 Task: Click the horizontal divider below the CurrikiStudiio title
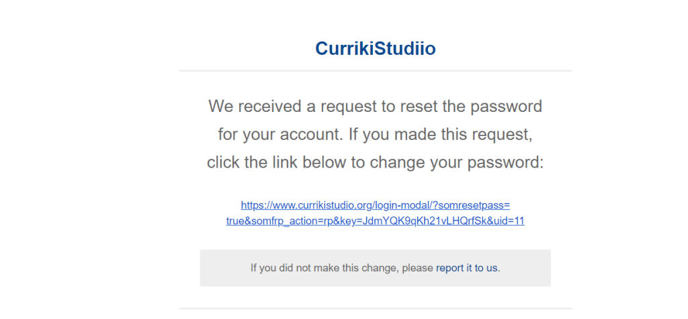pos(376,70)
